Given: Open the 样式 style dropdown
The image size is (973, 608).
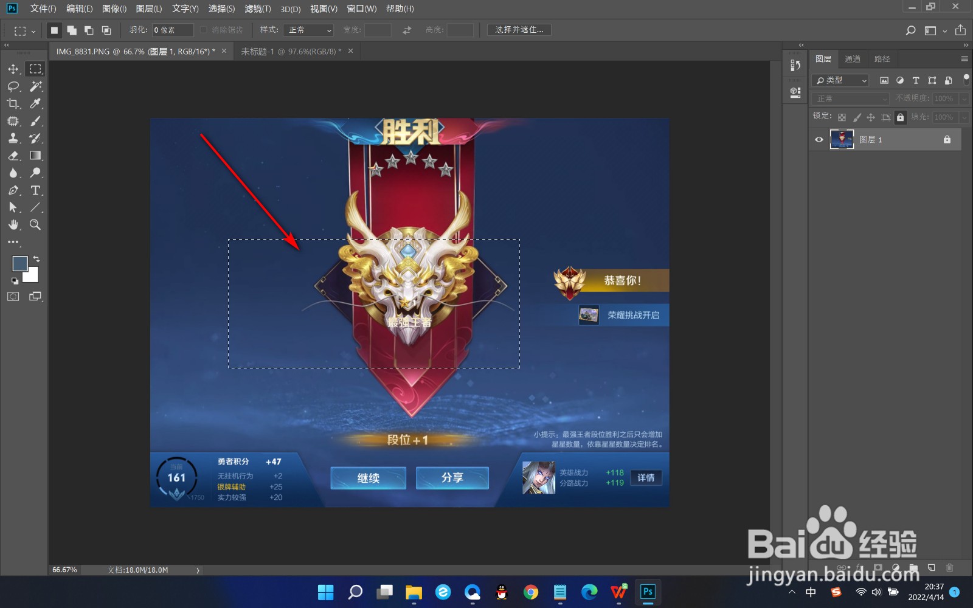Looking at the screenshot, I should click(309, 30).
